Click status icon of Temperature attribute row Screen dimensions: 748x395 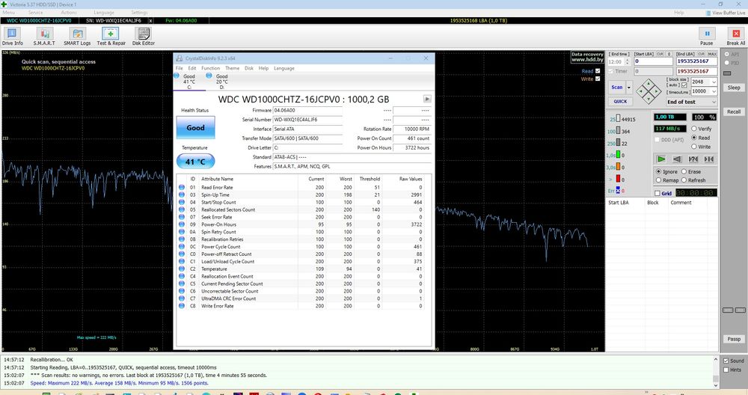[182, 269]
